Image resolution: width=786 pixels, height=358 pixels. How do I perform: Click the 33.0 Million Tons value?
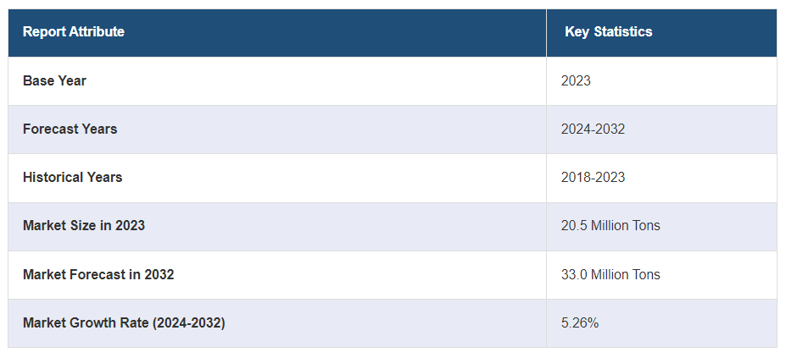tap(610, 274)
